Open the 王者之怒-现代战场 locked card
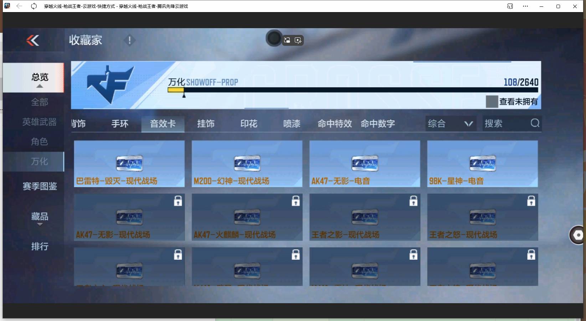 483,217
